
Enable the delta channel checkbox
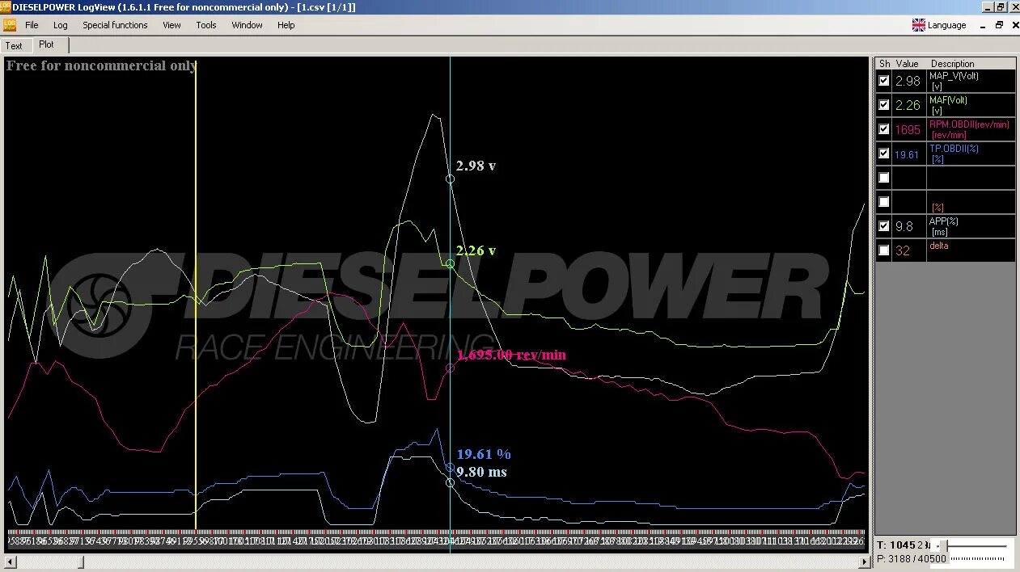click(x=884, y=250)
